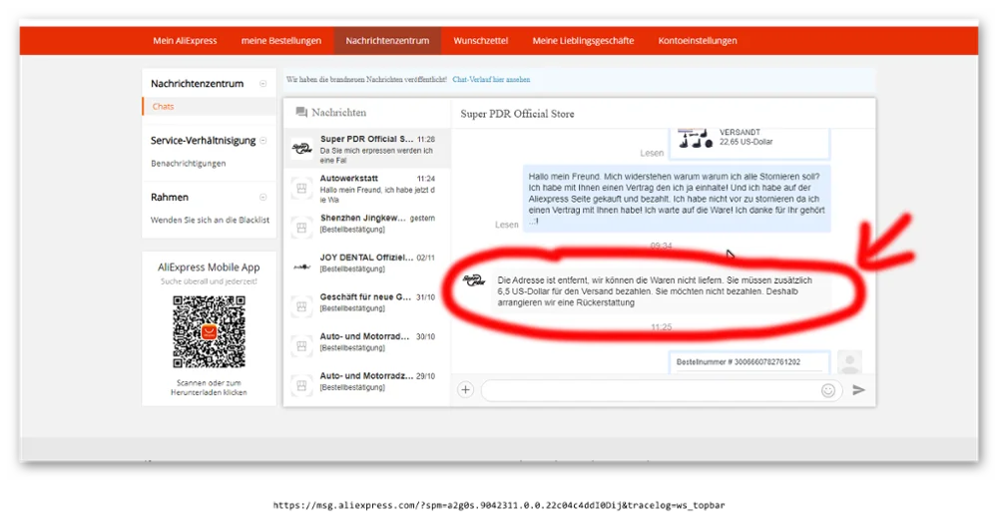Click 'Scannen oder zum Herunterladen klicken'

click(x=209, y=387)
